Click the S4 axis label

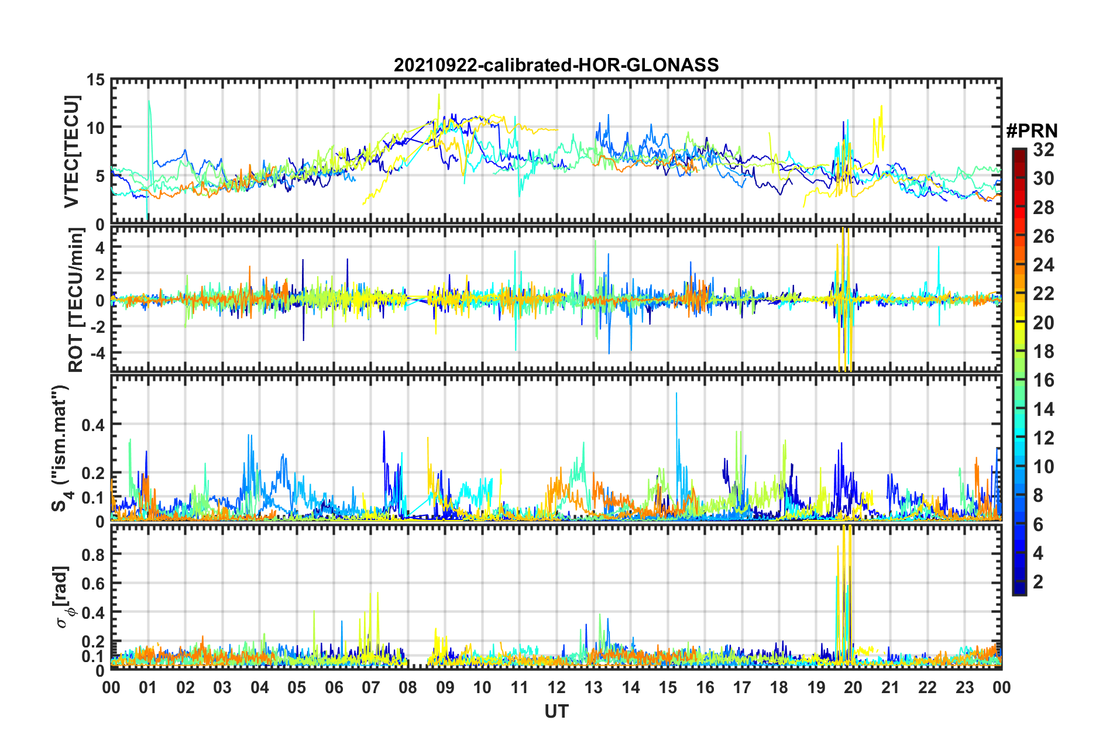click(x=60, y=448)
